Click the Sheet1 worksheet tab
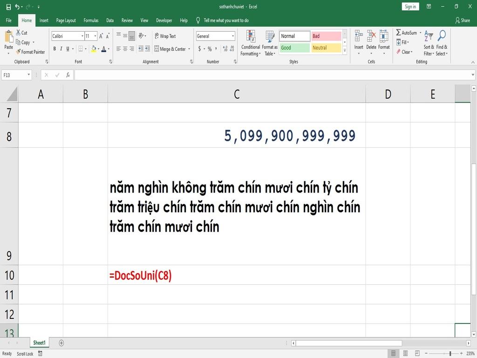This screenshot has height=358, width=477. [x=39, y=343]
